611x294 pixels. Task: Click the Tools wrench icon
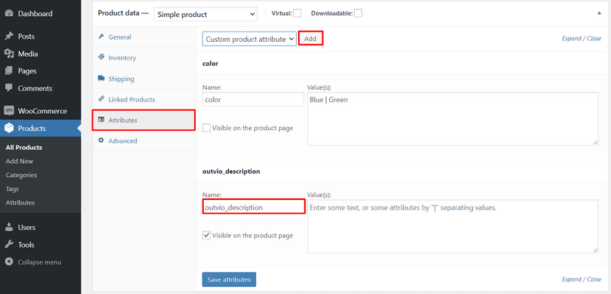[x=9, y=245]
